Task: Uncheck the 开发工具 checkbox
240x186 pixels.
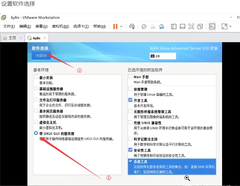Action: [130, 100]
